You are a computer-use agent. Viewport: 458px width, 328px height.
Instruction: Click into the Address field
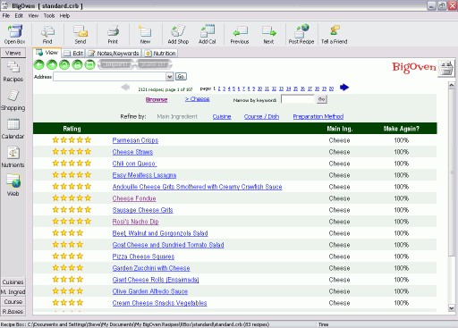click(110, 77)
